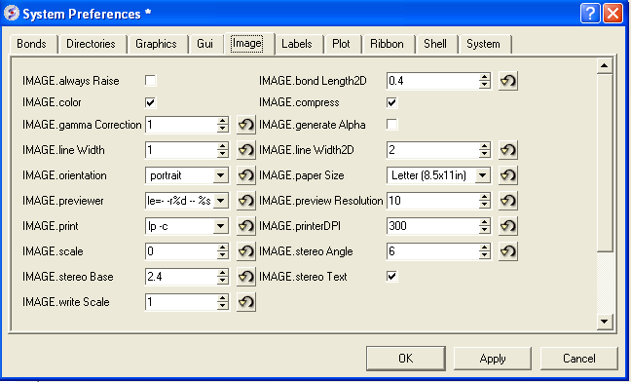Expand the IMAGE.paper Size Letter dropdown

coord(483,175)
